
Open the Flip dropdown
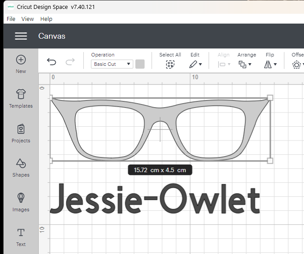(270, 65)
